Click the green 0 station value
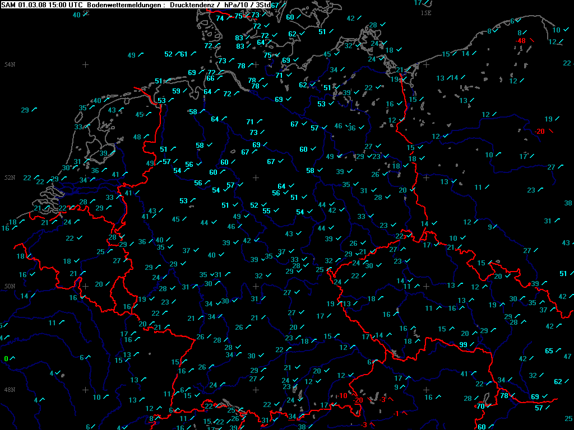 coord(6,358)
